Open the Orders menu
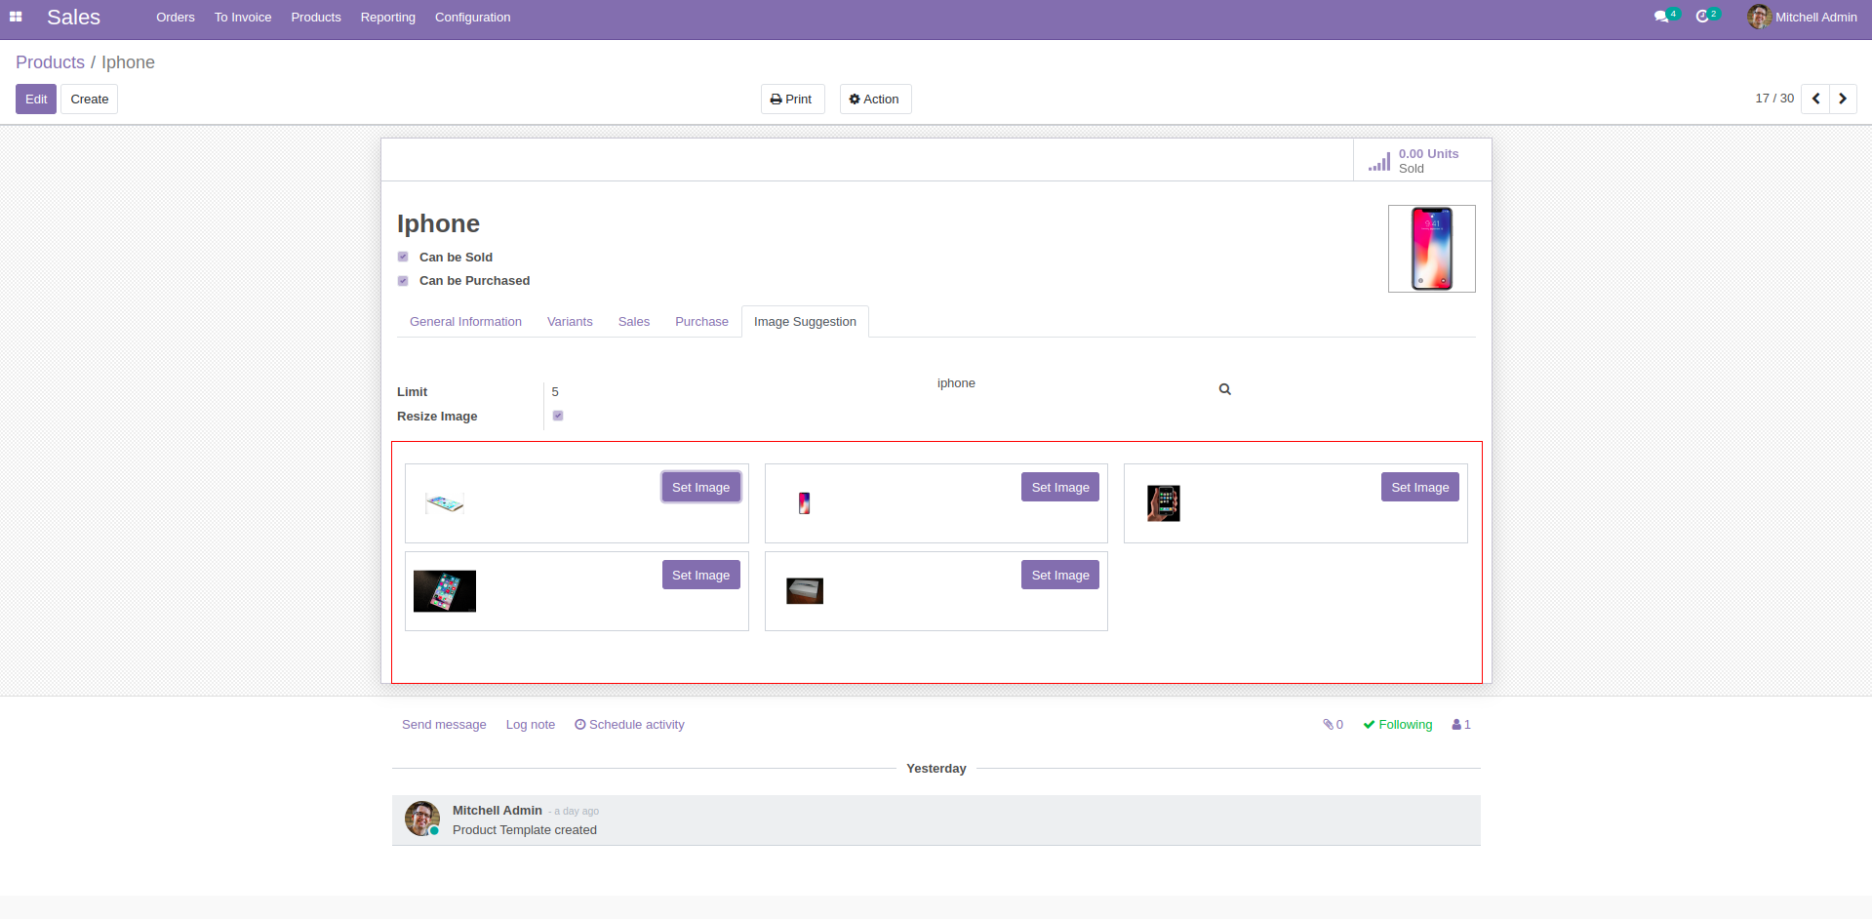This screenshot has height=919, width=1872. coord(176,18)
